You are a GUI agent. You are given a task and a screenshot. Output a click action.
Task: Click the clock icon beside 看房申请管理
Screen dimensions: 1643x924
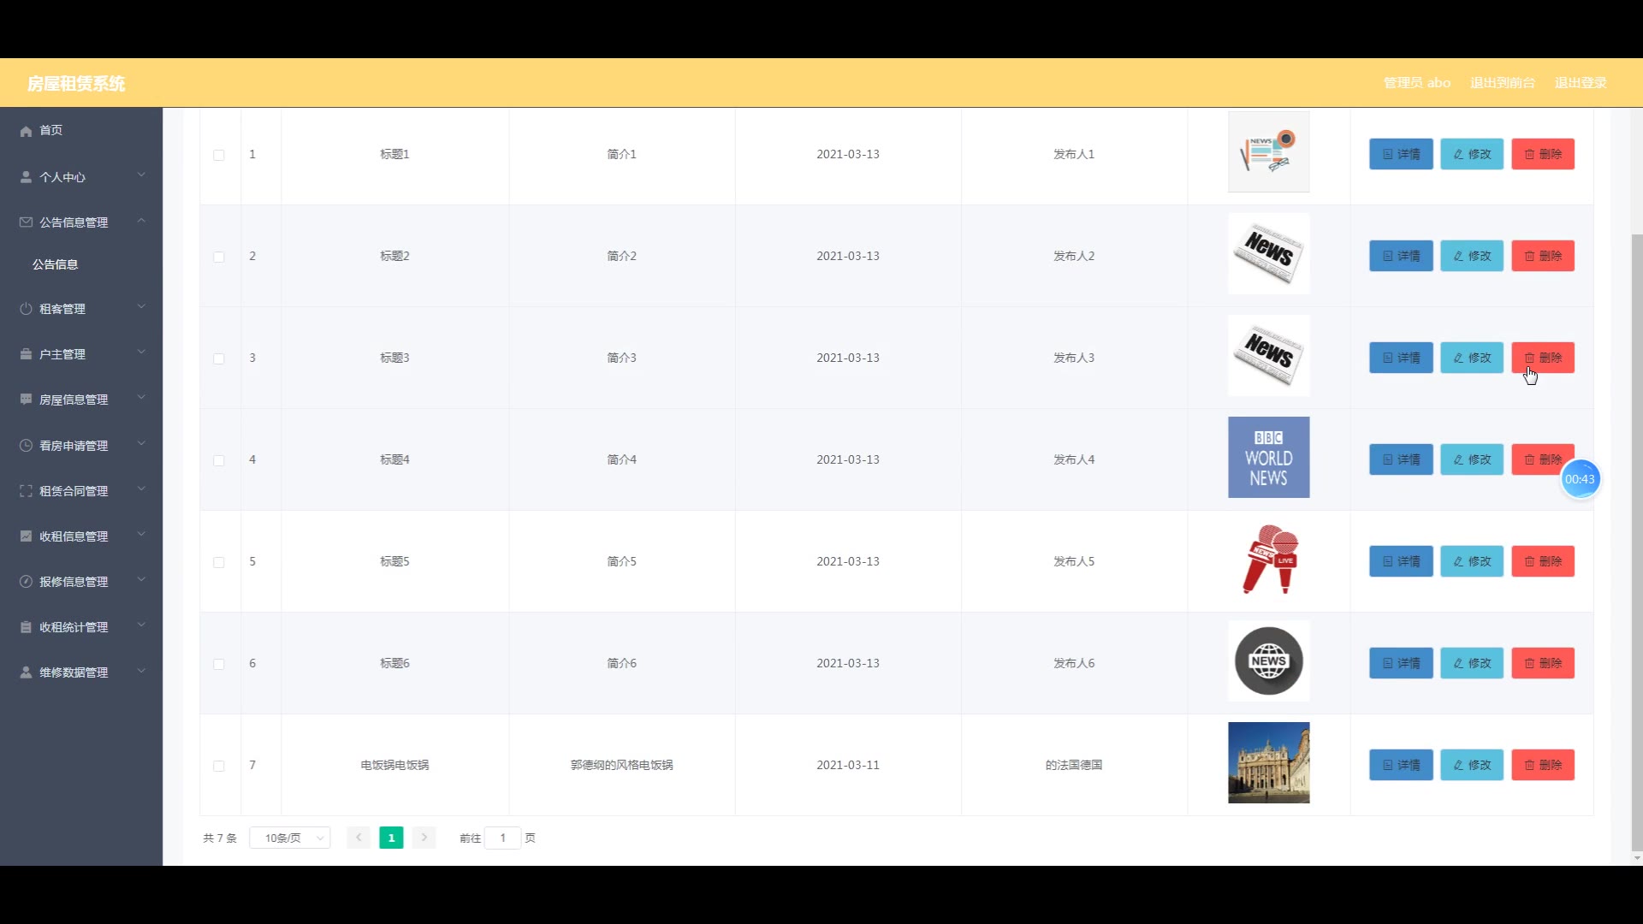coord(26,446)
